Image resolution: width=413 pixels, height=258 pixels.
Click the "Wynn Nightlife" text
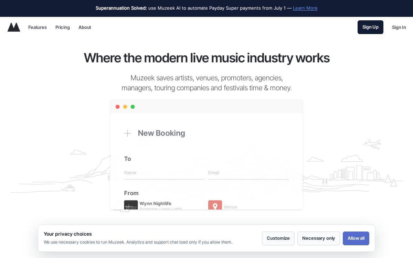pyautogui.click(x=156, y=203)
